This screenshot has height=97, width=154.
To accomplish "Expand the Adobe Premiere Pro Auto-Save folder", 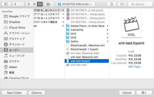I will (87, 26).
